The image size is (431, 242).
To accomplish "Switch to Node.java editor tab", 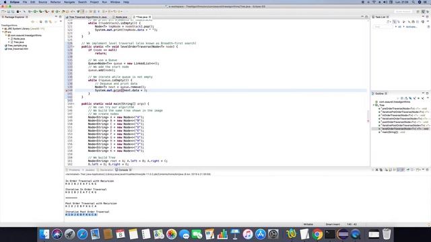I will pyautogui.click(x=121, y=17).
